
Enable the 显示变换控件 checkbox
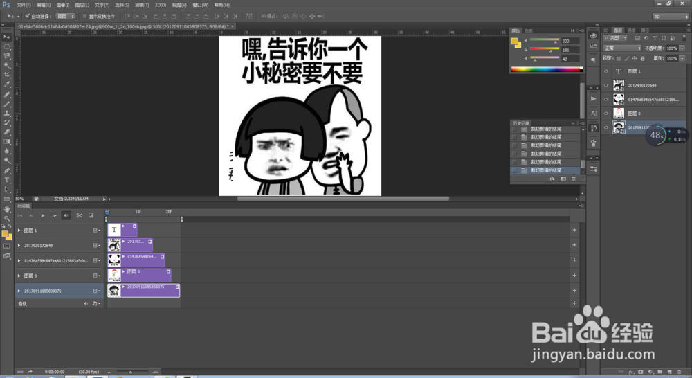pyautogui.click(x=84, y=16)
